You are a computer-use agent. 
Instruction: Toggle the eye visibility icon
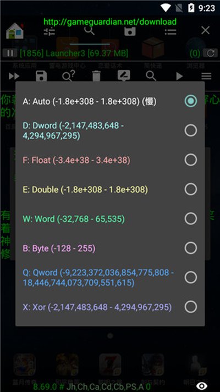click(202, 386)
